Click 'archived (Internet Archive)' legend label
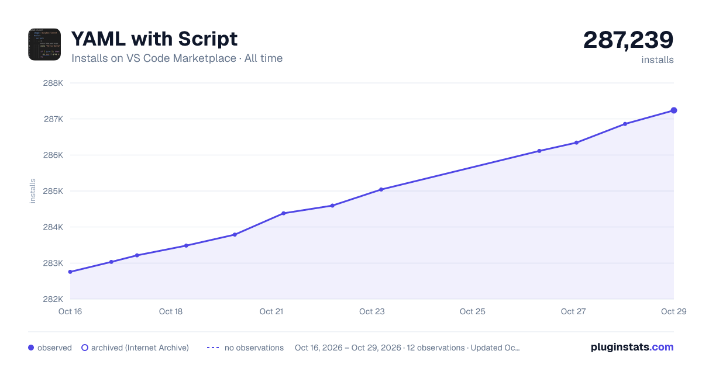702x368 pixels. [140, 348]
